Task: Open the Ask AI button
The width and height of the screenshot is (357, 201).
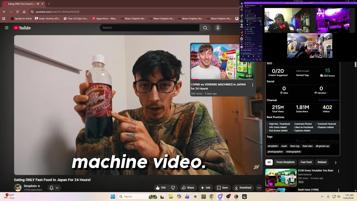Action: click(206, 188)
